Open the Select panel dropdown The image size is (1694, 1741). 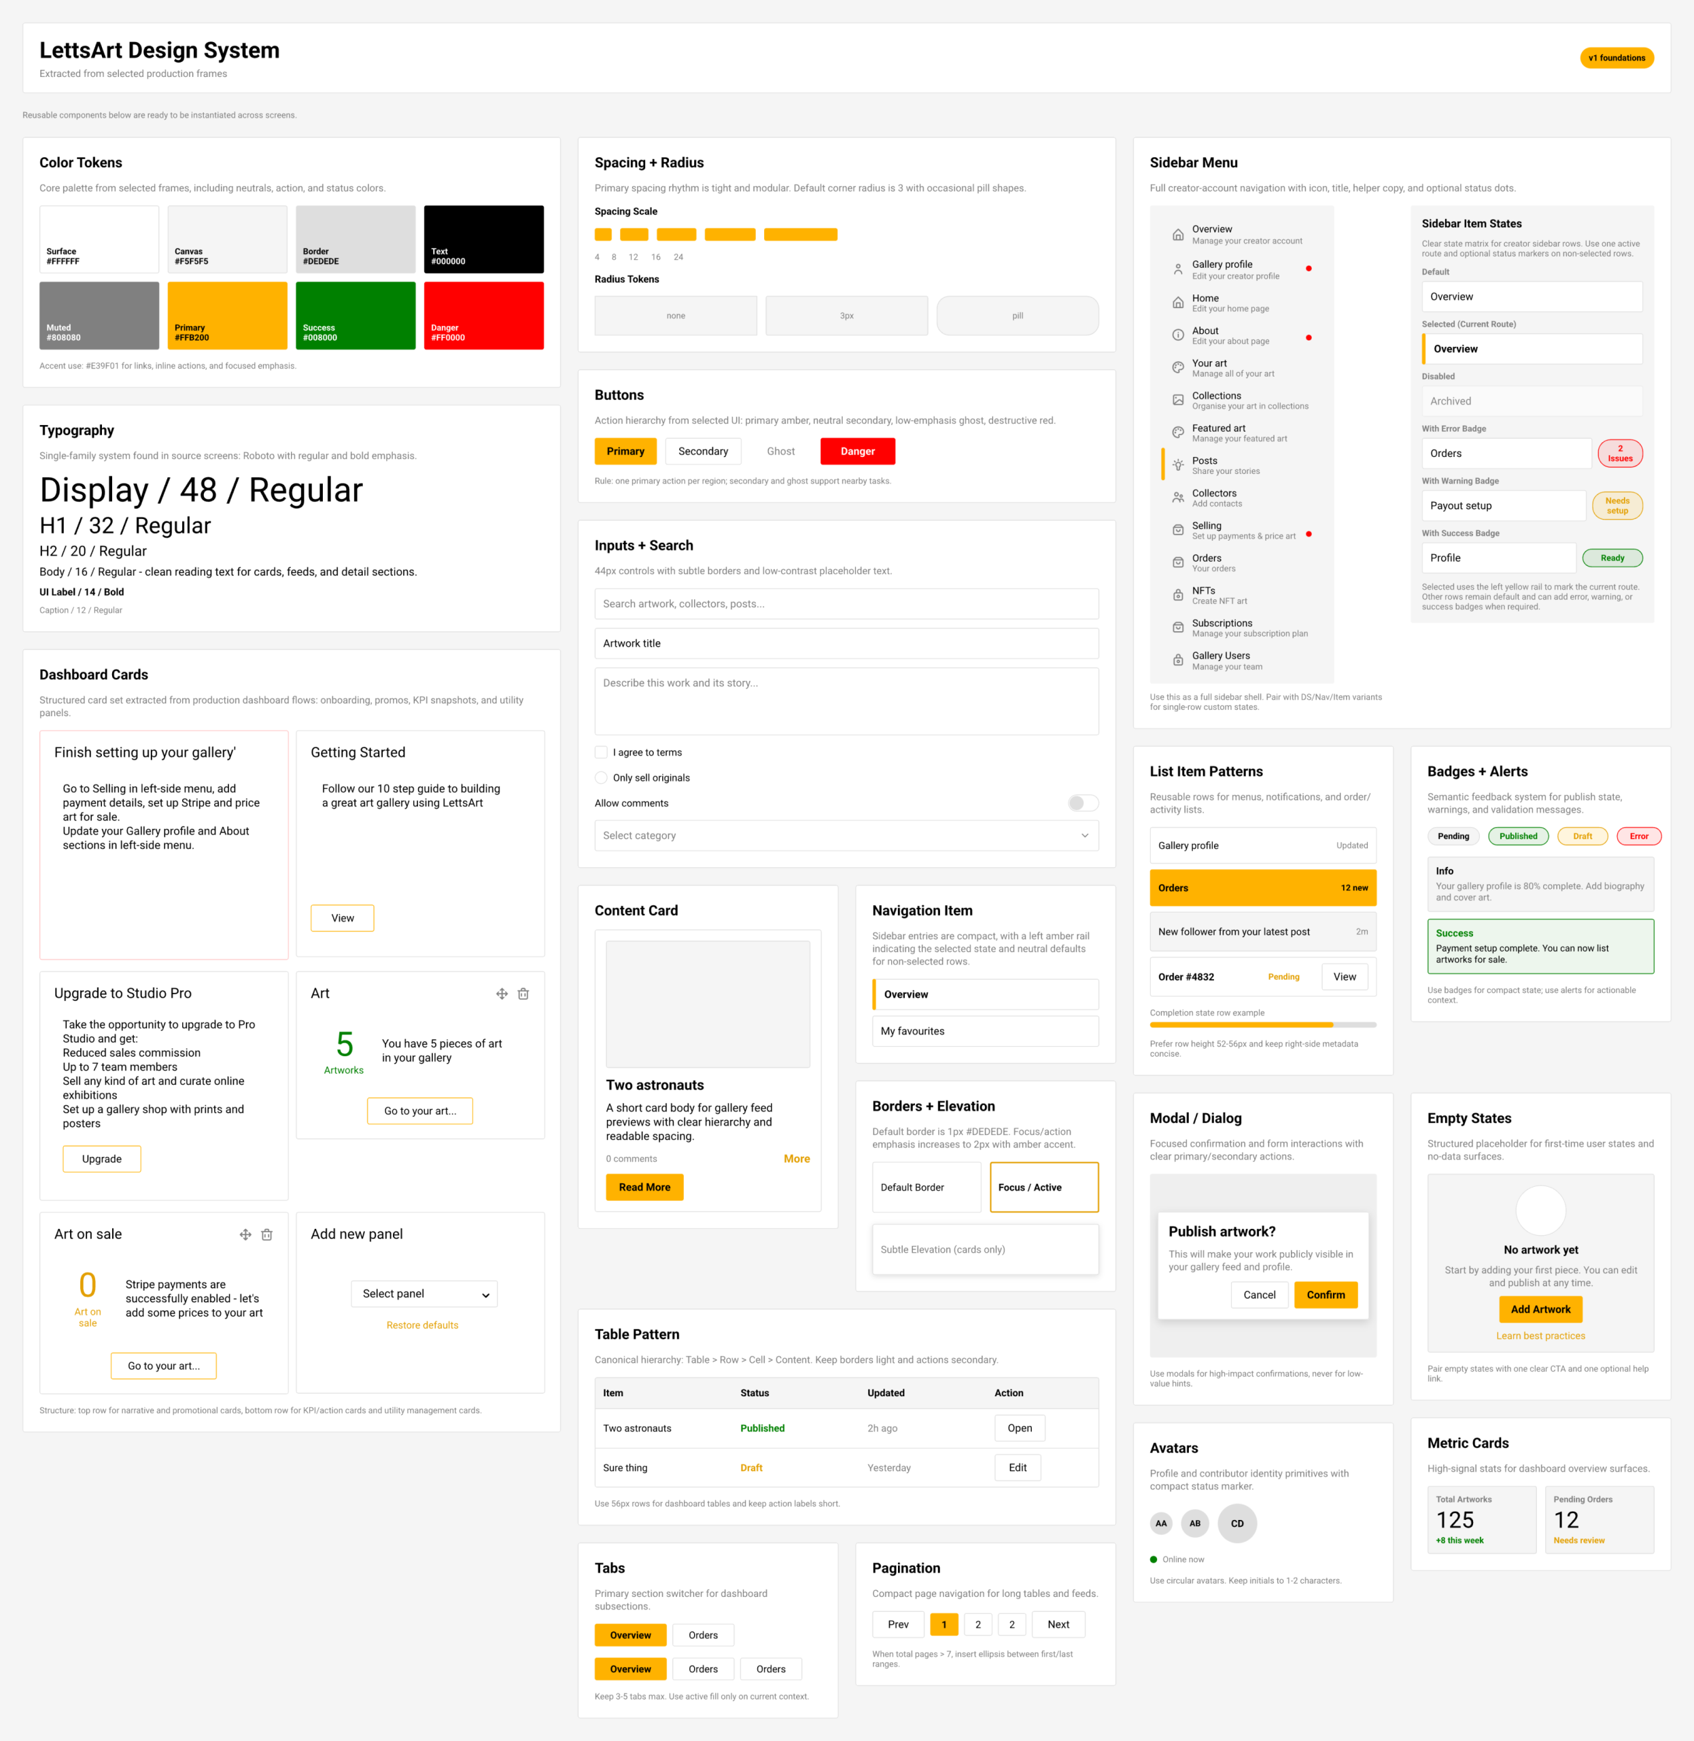(423, 1294)
